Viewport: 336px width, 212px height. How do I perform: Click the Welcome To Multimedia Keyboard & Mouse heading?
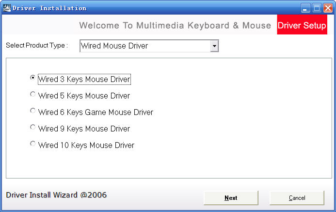click(175, 25)
